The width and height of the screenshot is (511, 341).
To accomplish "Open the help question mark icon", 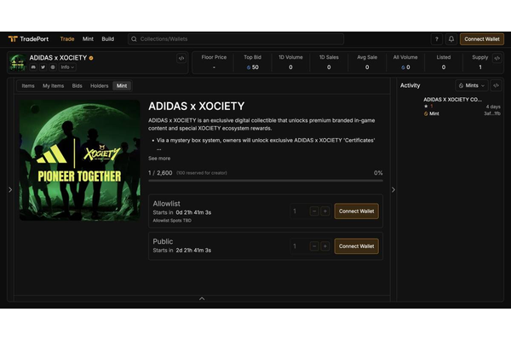I will click(437, 39).
